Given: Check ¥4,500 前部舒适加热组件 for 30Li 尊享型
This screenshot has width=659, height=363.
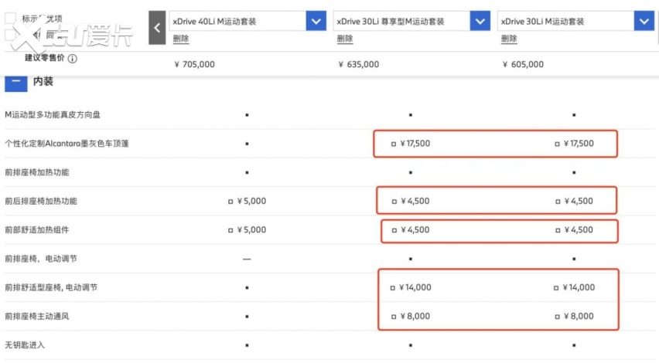Looking at the screenshot, I should click(x=394, y=230).
